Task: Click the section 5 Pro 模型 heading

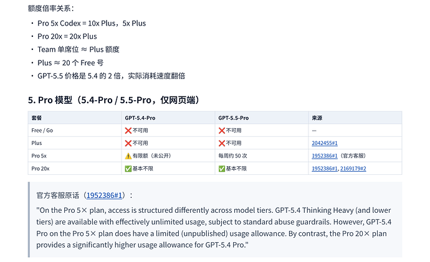Action: click(115, 100)
